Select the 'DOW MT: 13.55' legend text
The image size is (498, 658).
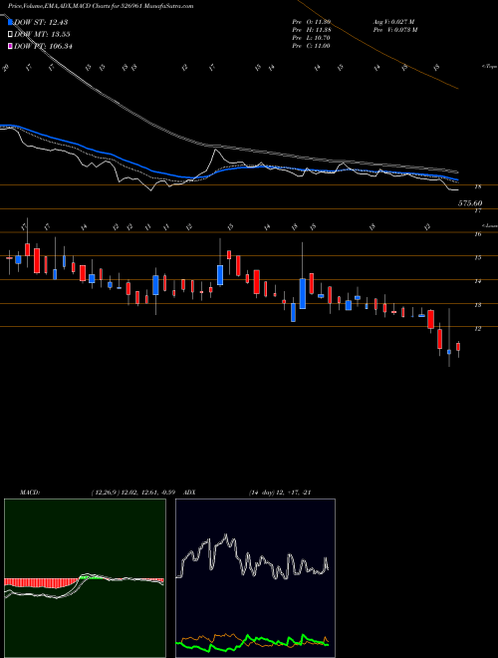pyautogui.click(x=42, y=35)
